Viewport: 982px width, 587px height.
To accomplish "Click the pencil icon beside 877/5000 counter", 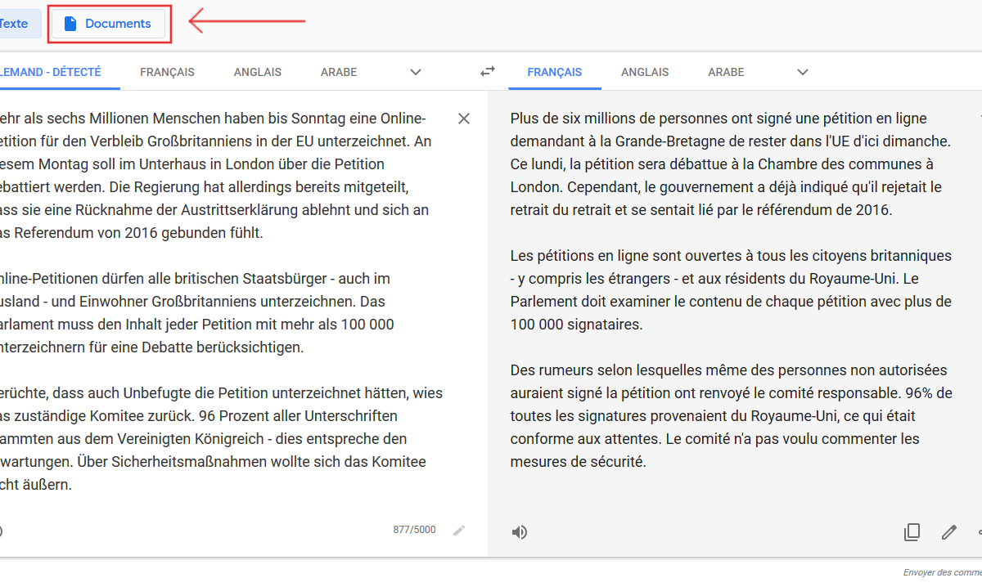I will (x=459, y=531).
